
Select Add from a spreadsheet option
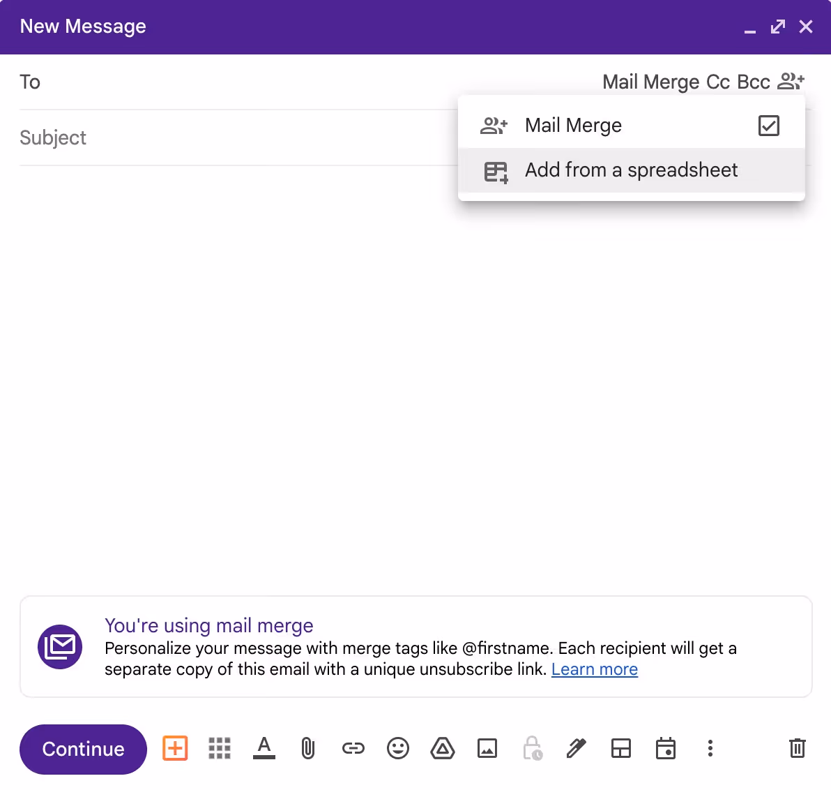coord(631,170)
